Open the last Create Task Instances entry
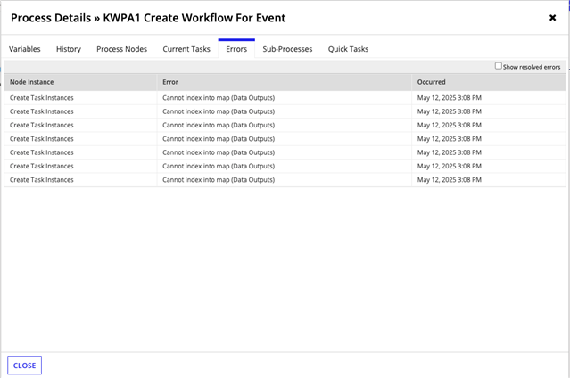 41,180
